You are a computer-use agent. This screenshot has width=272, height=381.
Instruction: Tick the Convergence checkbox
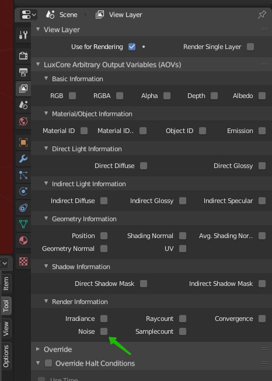click(x=262, y=319)
